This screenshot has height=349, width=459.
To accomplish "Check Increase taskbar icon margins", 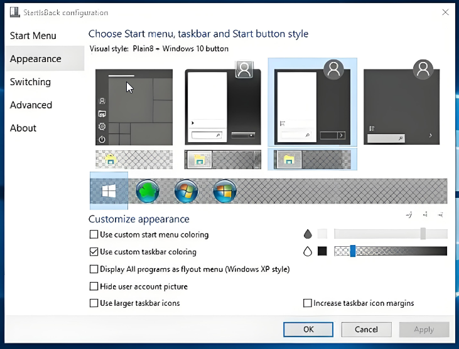I will 308,303.
